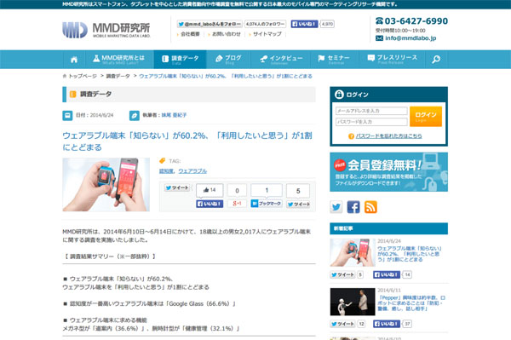Go to トップページ in breadcrumb
Viewport: 511px width, 340px height.
tap(83, 76)
